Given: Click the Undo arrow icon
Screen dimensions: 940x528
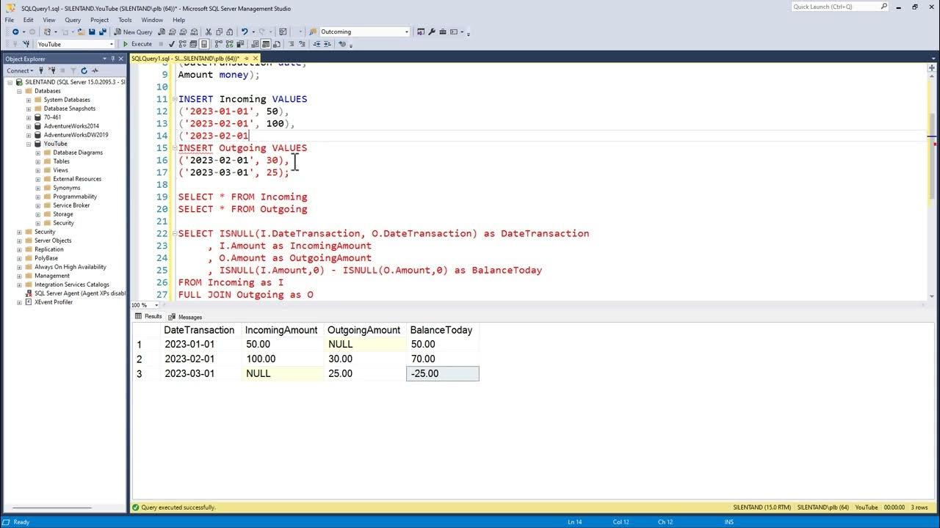Looking at the screenshot, I should coord(245,32).
